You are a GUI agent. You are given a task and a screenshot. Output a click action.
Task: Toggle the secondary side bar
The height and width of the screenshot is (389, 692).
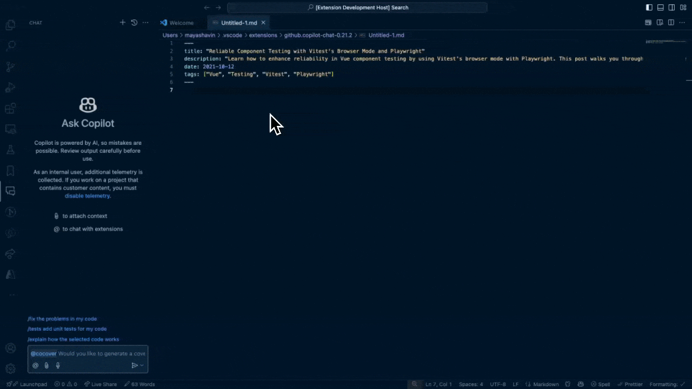pyautogui.click(x=671, y=8)
